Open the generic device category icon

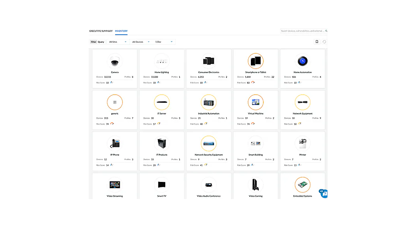click(115, 102)
